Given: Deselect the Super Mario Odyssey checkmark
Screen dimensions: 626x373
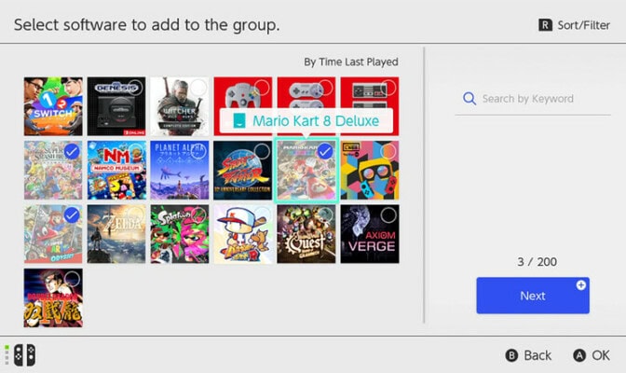Looking at the screenshot, I should click(x=72, y=214).
